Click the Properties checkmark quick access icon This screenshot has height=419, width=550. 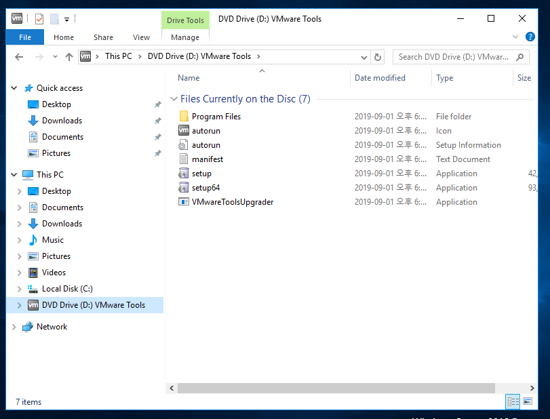point(39,19)
